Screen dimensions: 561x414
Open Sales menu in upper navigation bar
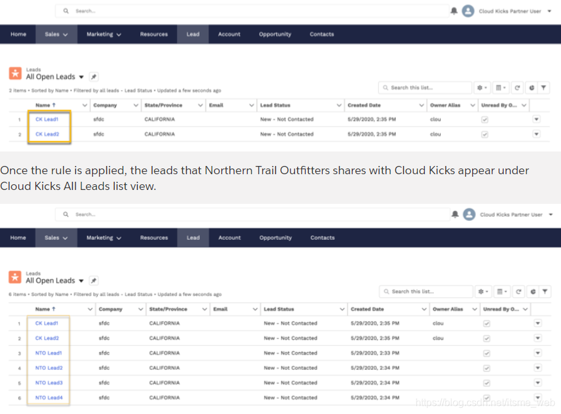click(56, 34)
